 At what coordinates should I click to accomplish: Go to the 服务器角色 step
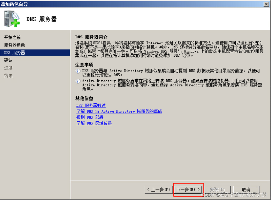click(x=14, y=45)
